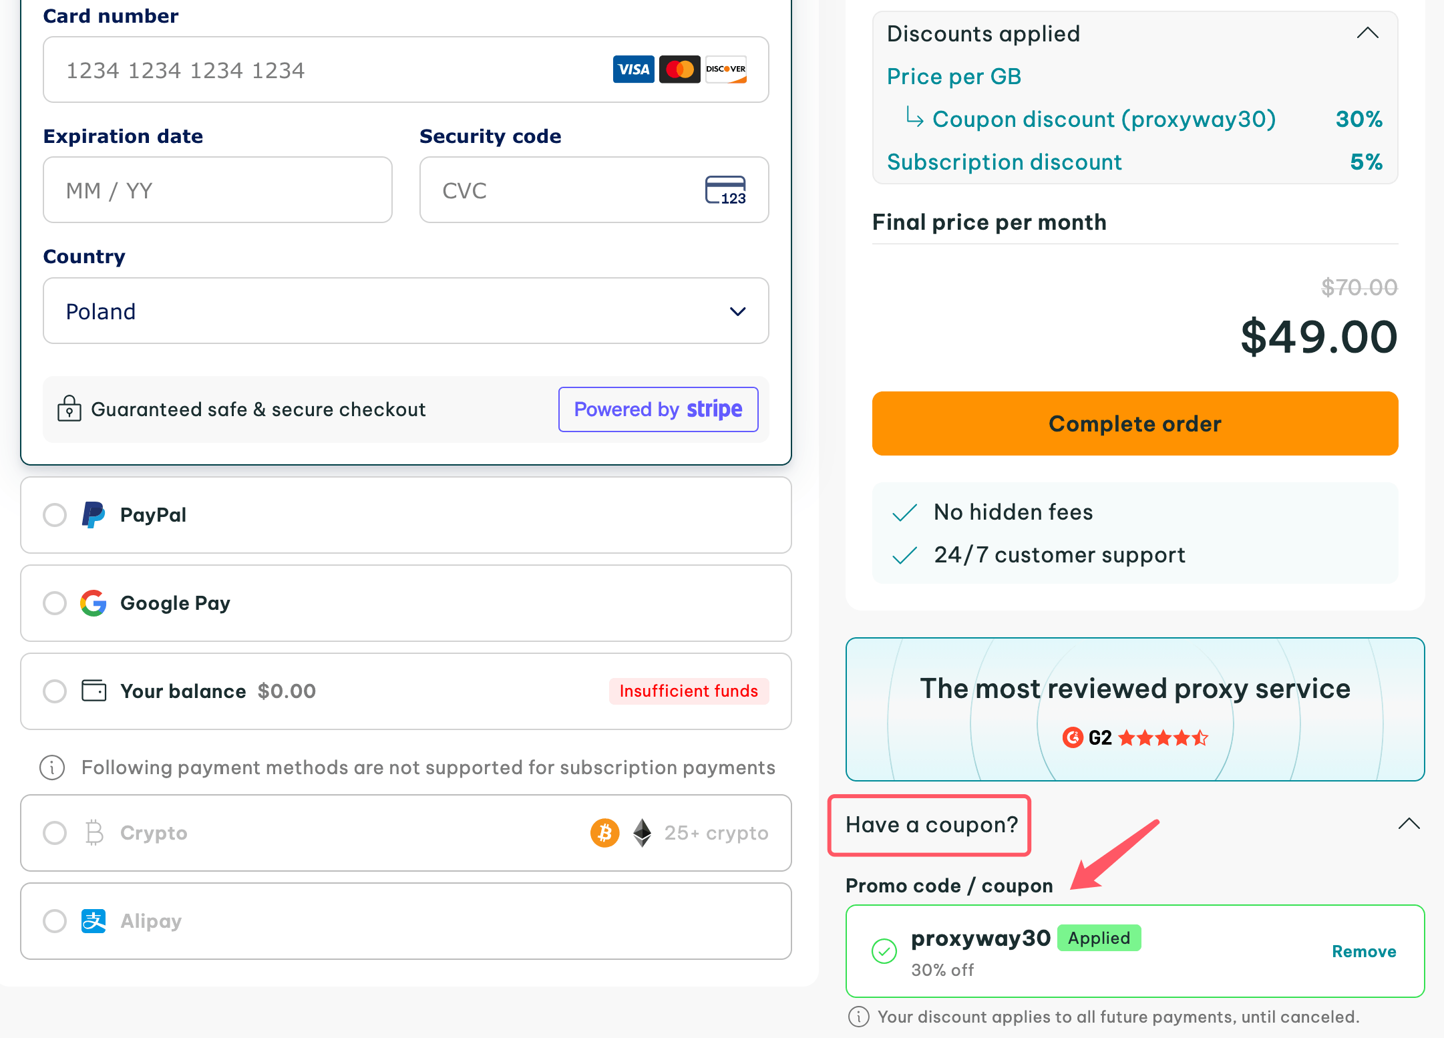1444x1038 pixels.
Task: Open the Country dropdown showing Poland
Action: (406, 311)
